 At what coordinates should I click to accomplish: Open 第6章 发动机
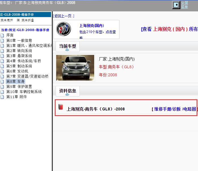[x=17, y=71]
